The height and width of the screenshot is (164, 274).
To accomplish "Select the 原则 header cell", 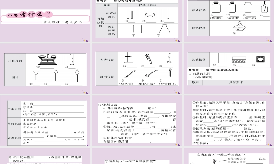I will tap(195, 83).
